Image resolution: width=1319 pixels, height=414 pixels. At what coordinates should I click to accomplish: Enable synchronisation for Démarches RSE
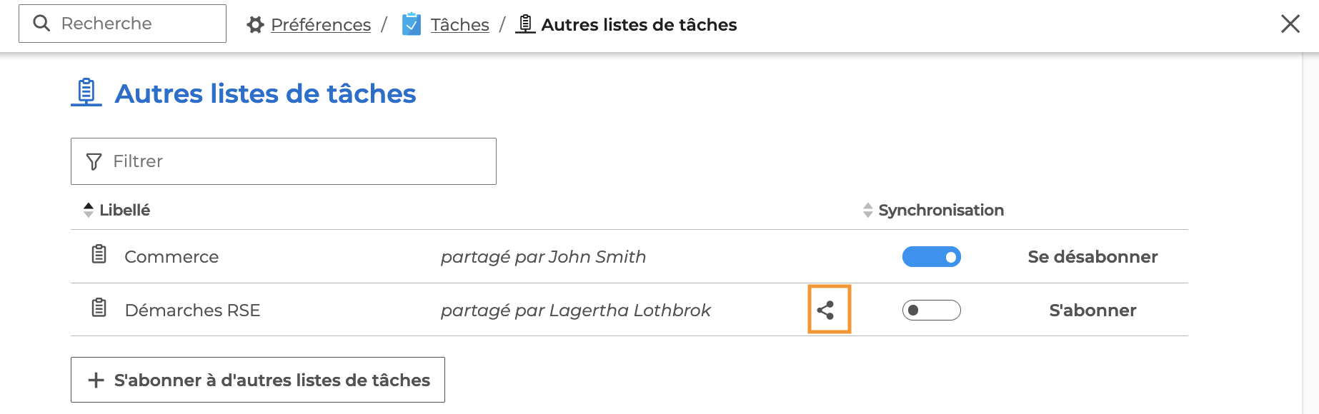(931, 310)
